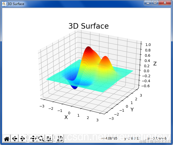Screen dimensions: 173x145
Task: Click the x coordinate readout in status bar
Action: (109, 138)
